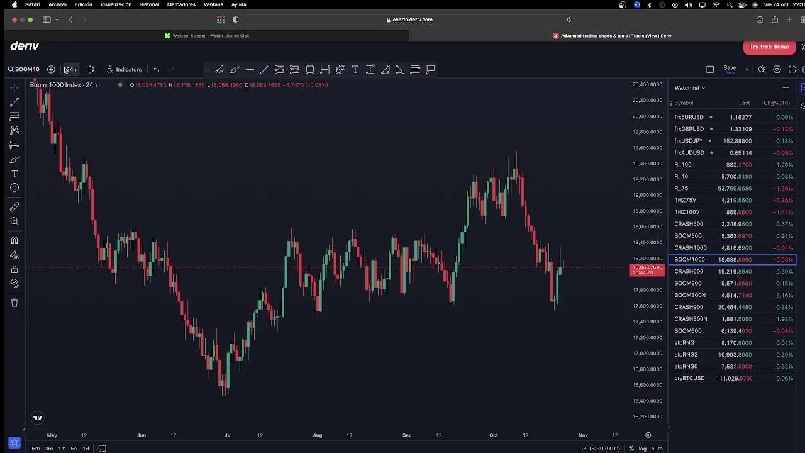Undo the last chart action
This screenshot has width=805, height=453.
(156, 69)
